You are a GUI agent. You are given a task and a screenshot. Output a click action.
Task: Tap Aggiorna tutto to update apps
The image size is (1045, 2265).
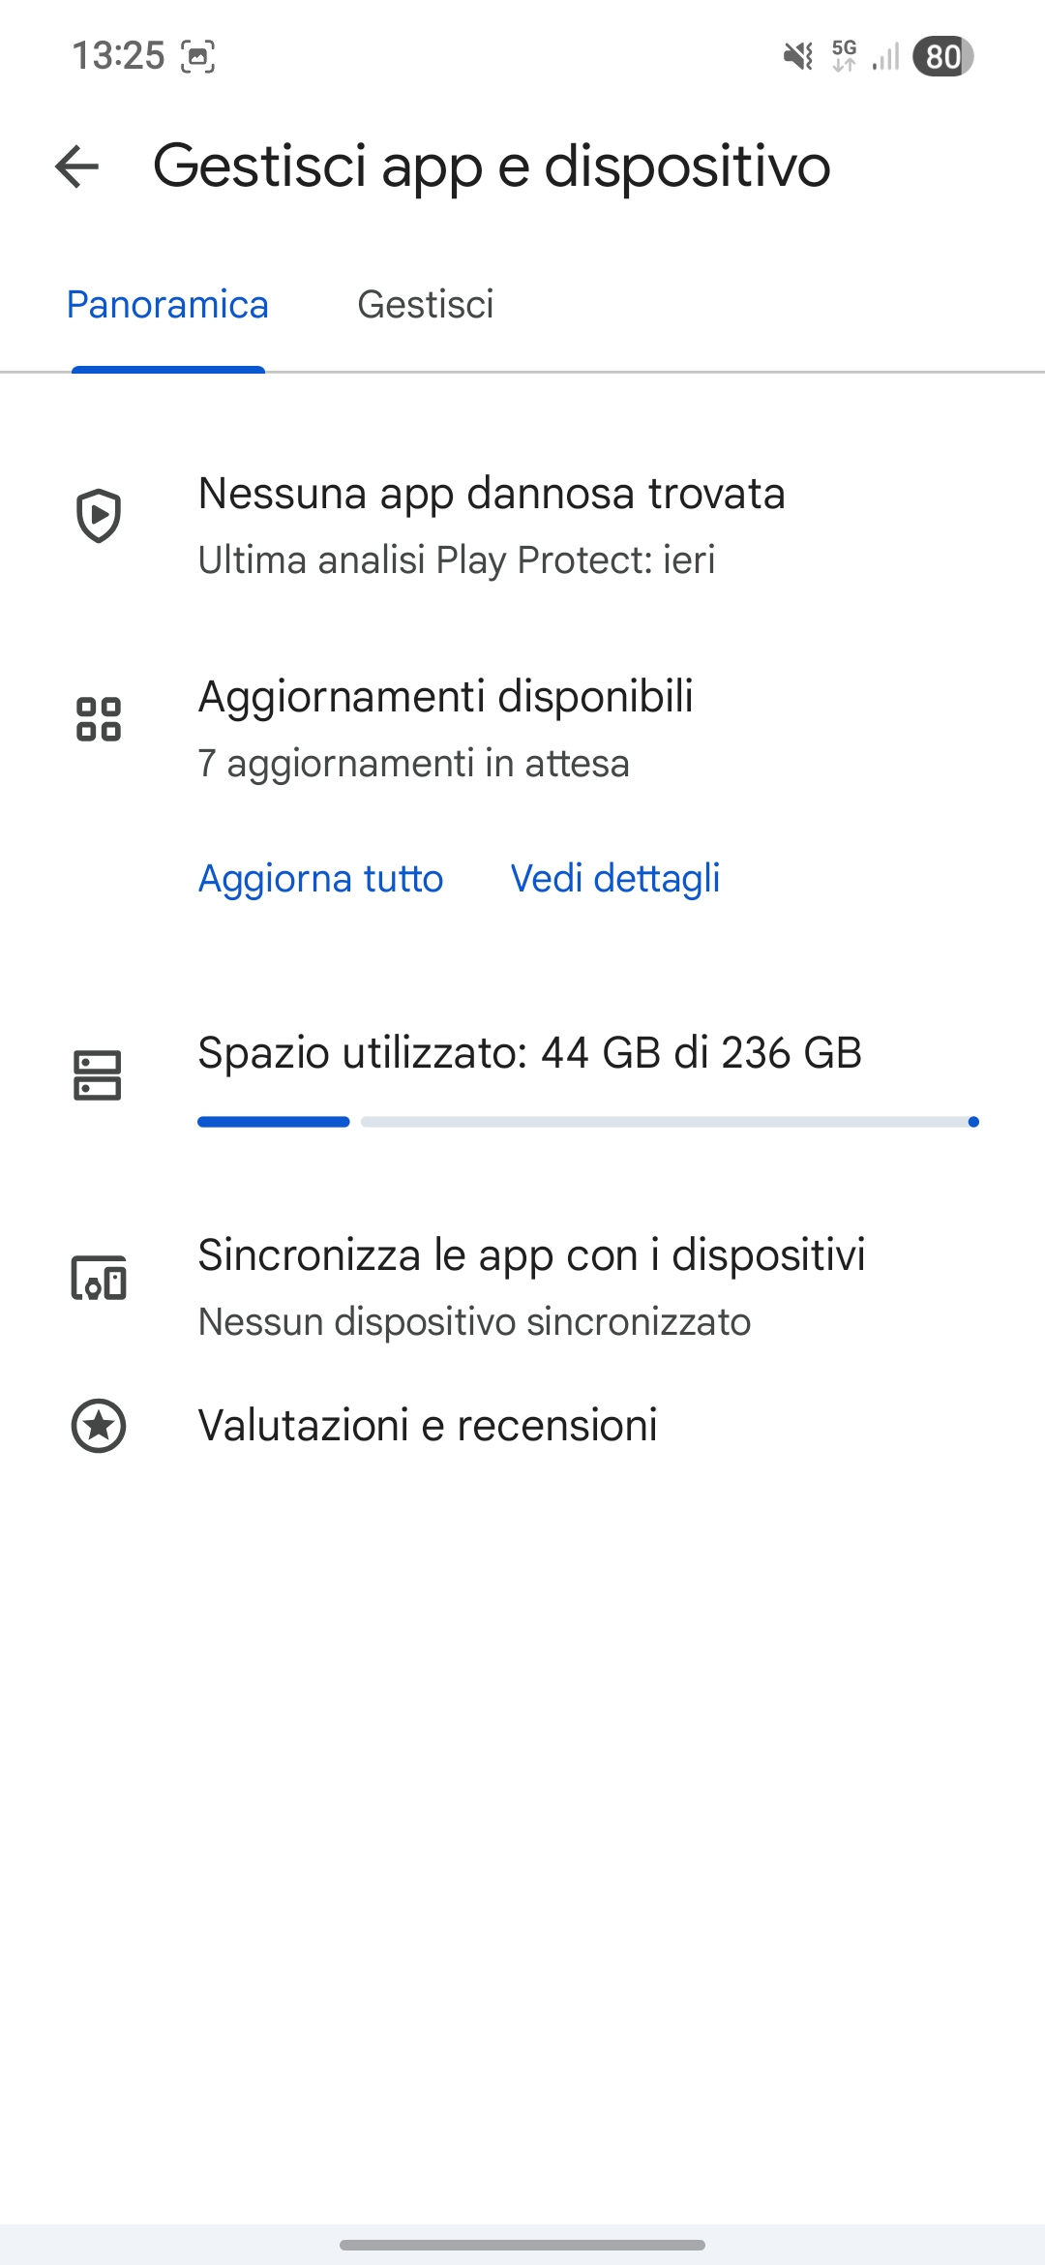pos(321,879)
